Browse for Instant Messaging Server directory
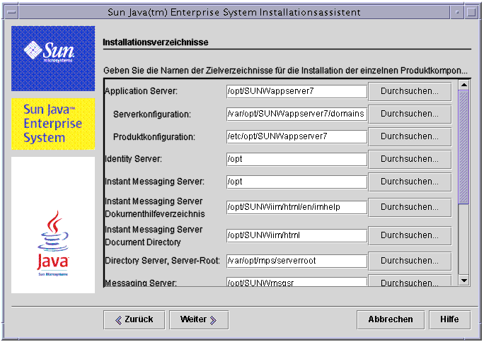The height and width of the screenshot is (342, 484). point(410,182)
